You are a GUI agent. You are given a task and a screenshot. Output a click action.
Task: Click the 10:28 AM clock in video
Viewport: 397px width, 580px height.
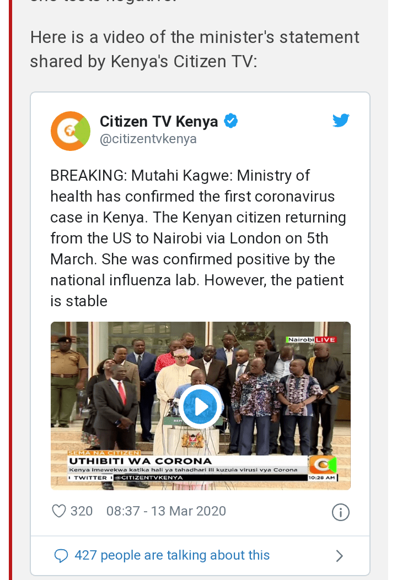coord(323,478)
